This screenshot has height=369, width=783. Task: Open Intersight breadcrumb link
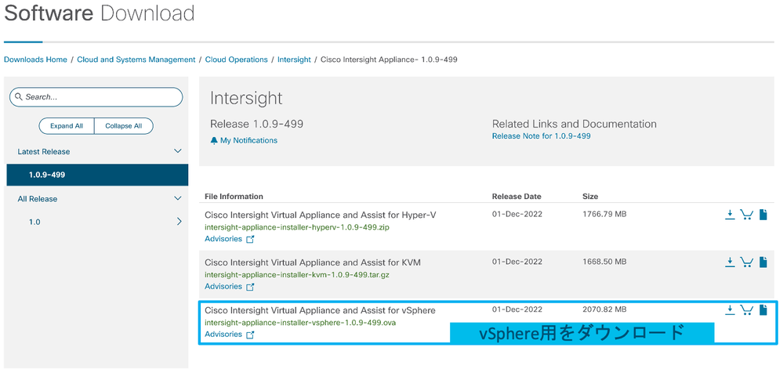coord(294,60)
